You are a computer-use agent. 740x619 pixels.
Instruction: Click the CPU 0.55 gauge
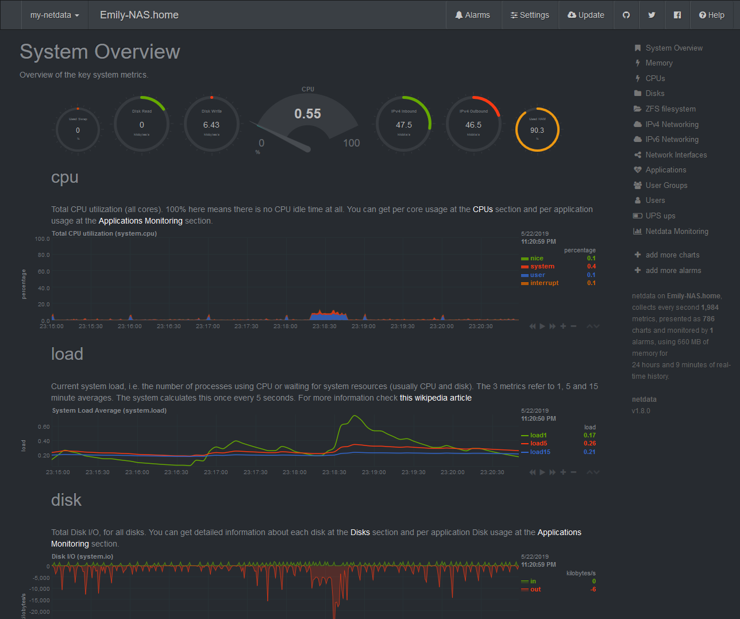(x=308, y=122)
